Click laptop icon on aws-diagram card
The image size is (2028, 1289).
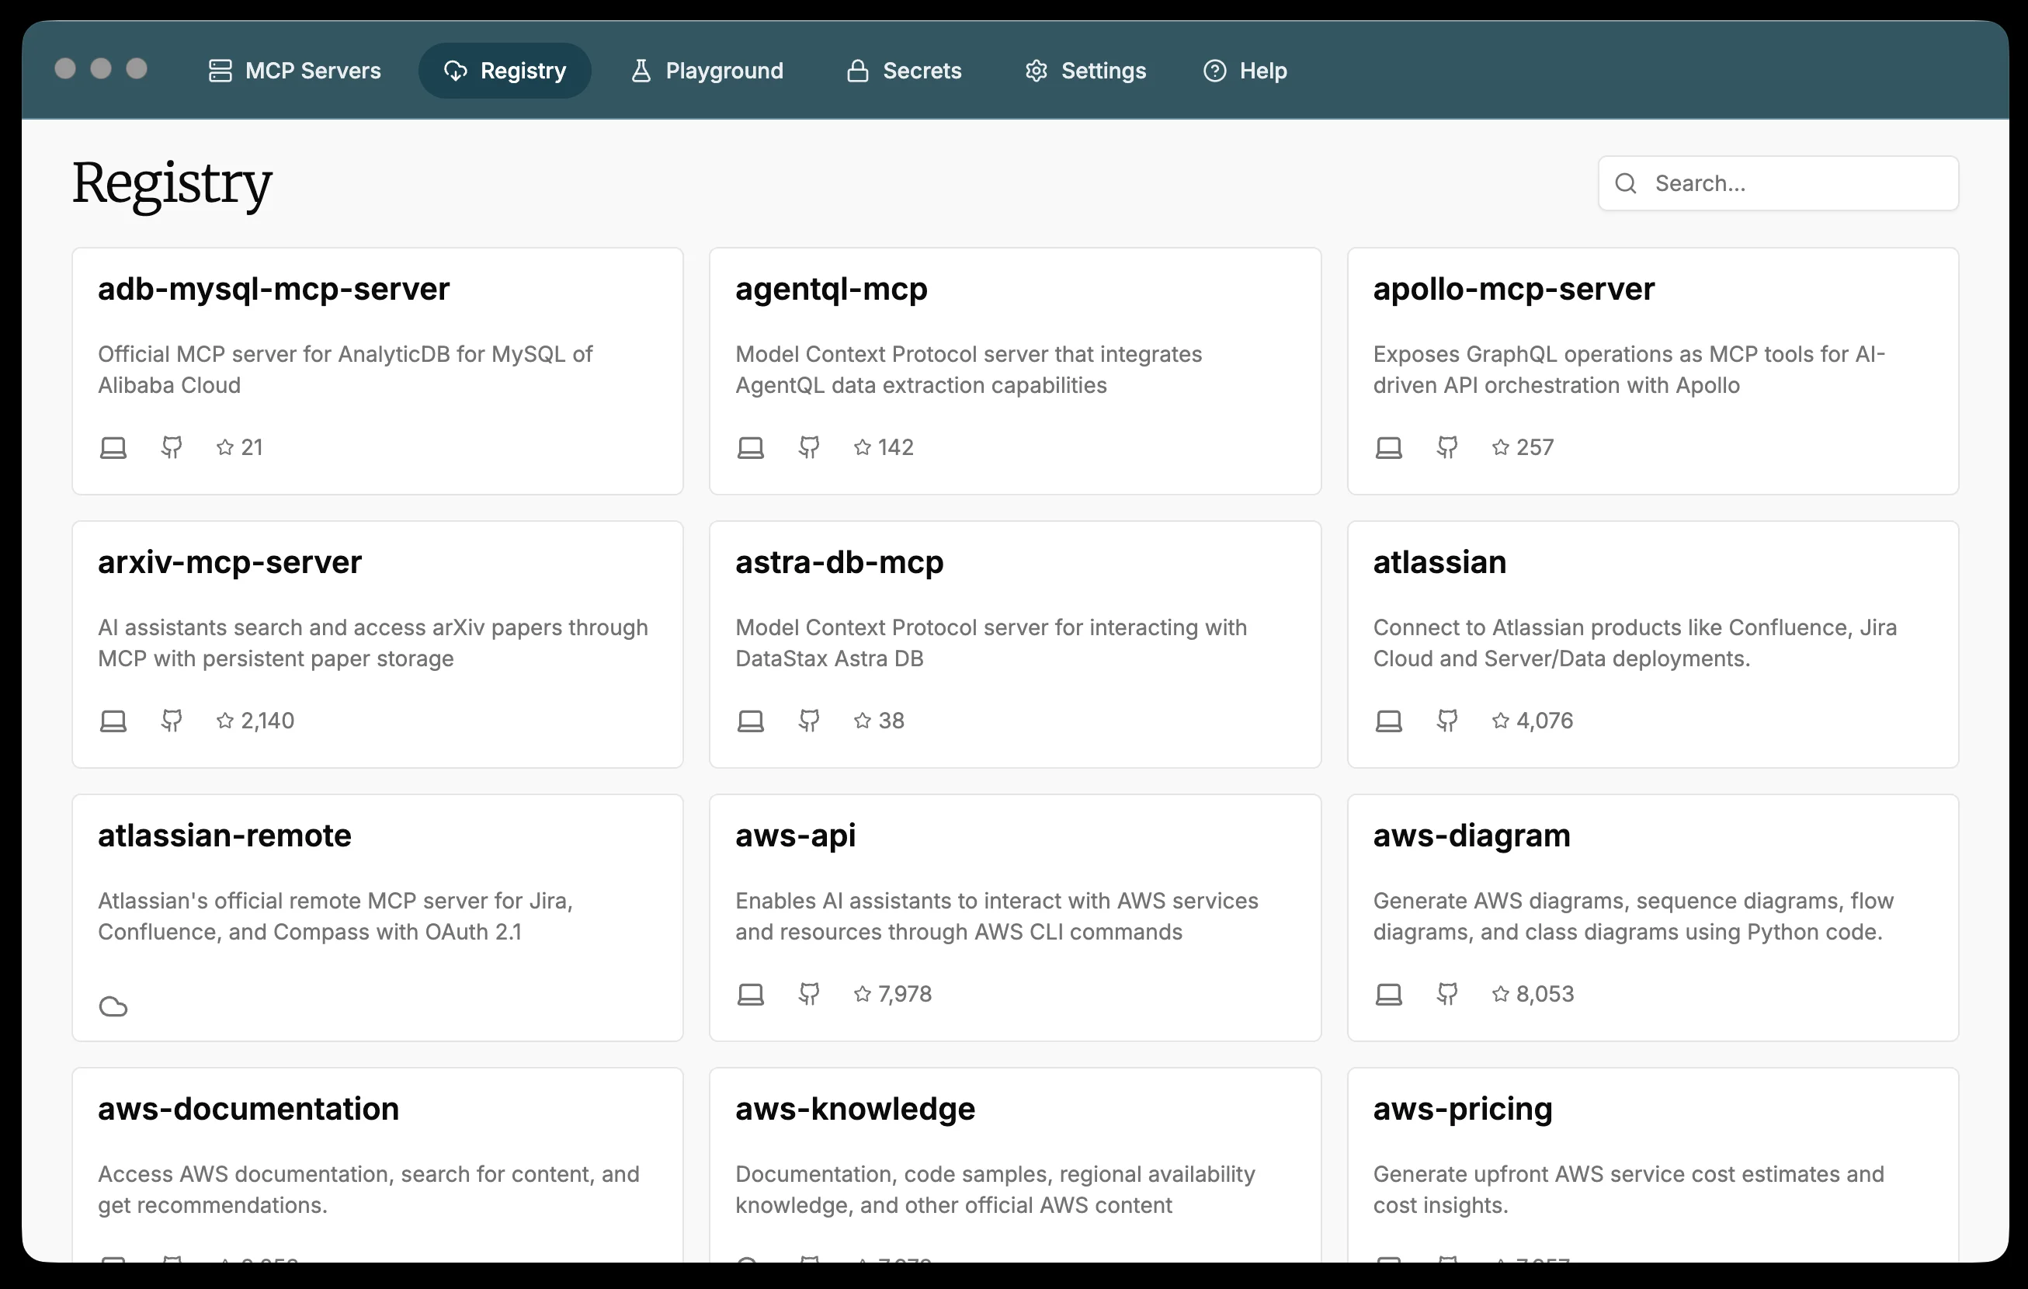1388,994
